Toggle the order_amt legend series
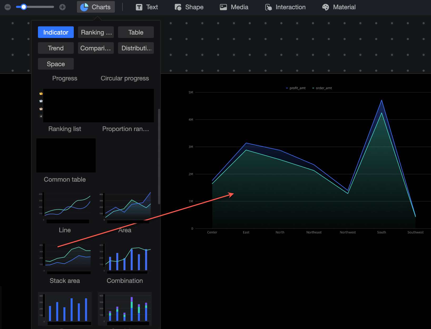Viewport: 431px width, 329px height. [322, 88]
